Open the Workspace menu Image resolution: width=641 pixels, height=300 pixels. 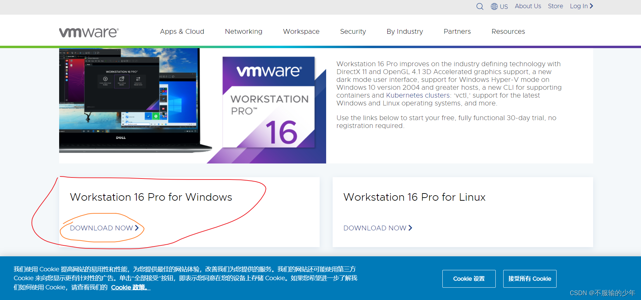click(x=301, y=31)
